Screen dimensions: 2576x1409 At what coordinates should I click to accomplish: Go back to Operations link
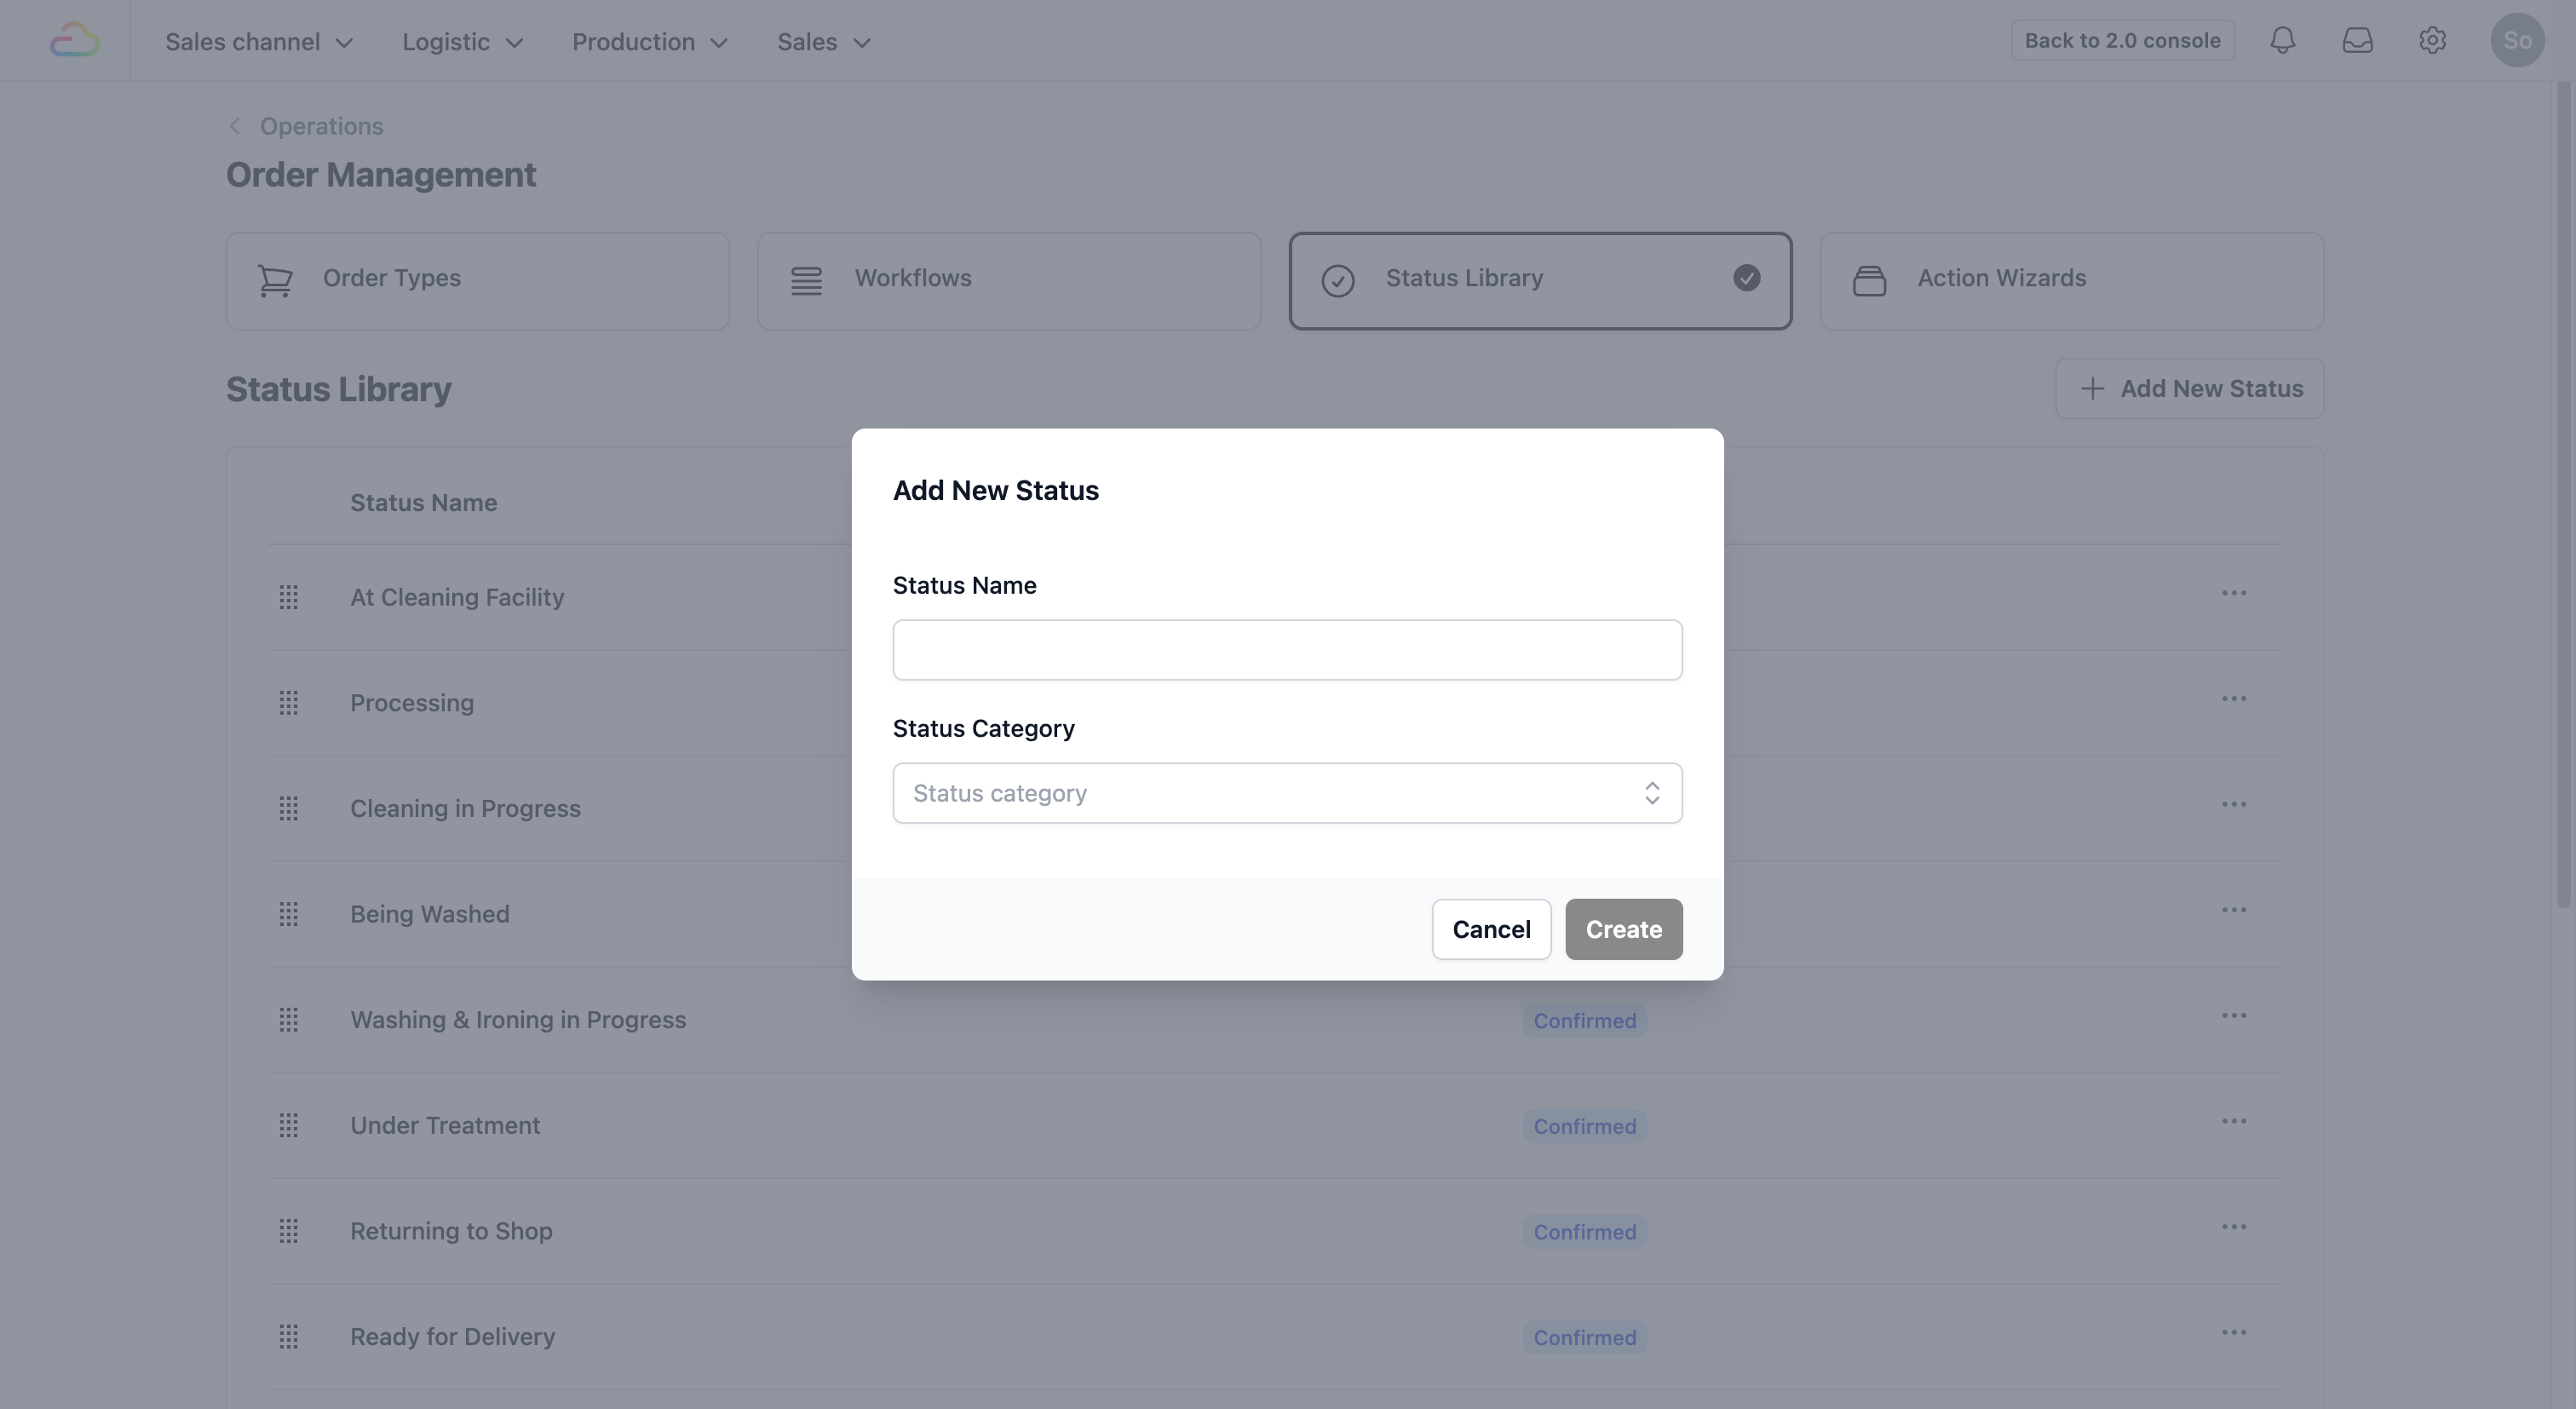320,126
